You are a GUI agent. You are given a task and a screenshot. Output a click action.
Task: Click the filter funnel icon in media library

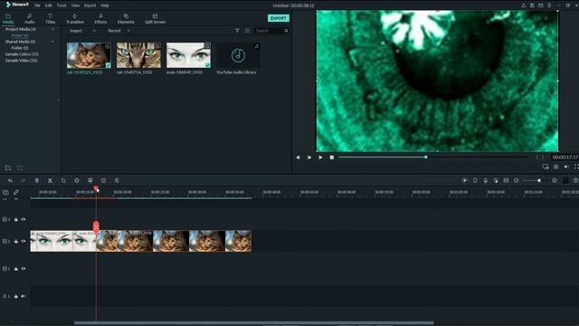point(237,31)
